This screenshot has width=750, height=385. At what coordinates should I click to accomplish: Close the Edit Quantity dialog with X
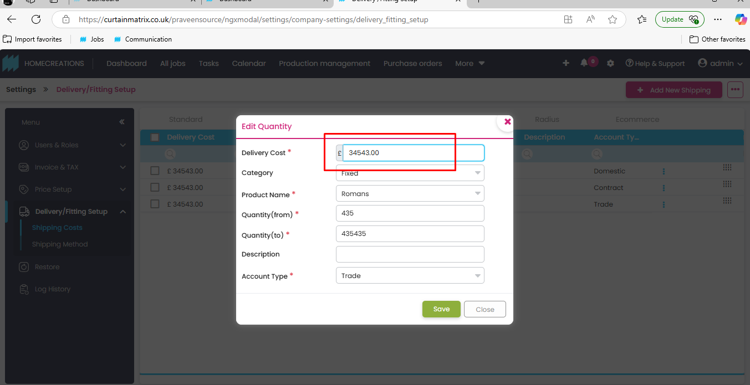pyautogui.click(x=507, y=122)
